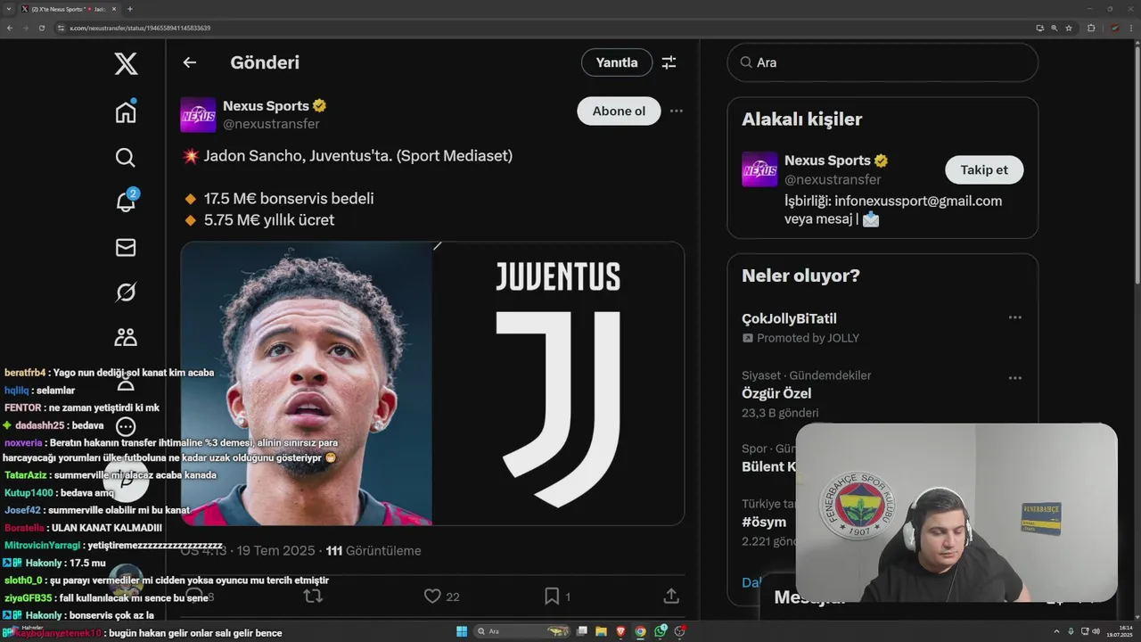The image size is (1141, 642).
Task: Bookmark this page with star icon
Action: [x=1069, y=28]
